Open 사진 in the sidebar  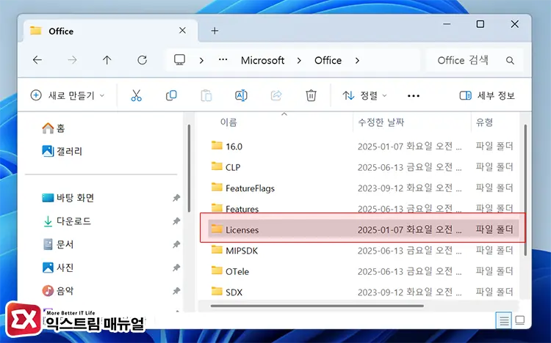coord(58,268)
